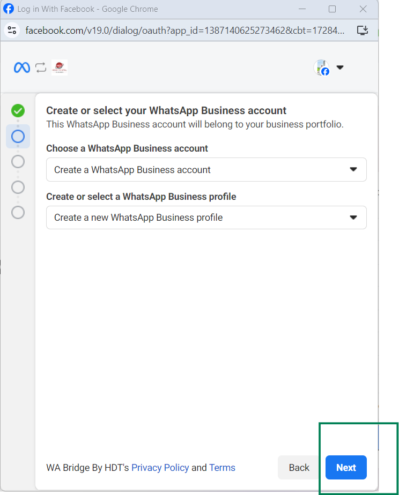Click the 'WA Bridge By HDT's' footer text
399x495 pixels.
(x=87, y=468)
